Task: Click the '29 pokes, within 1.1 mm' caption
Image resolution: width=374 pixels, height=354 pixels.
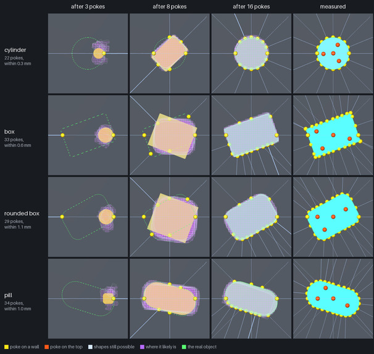Action: tap(18, 224)
